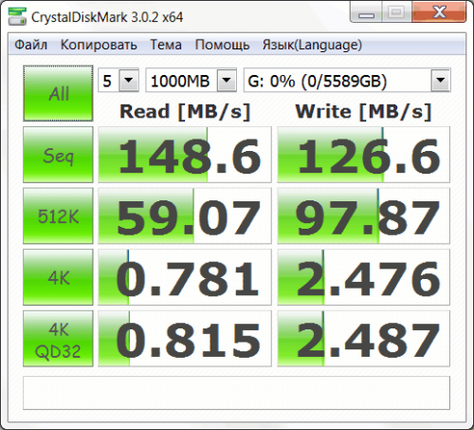Click the empty comment field at bottom
474x430 pixels.
click(236, 393)
